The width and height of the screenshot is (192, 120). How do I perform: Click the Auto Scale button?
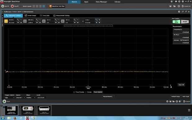185,96
